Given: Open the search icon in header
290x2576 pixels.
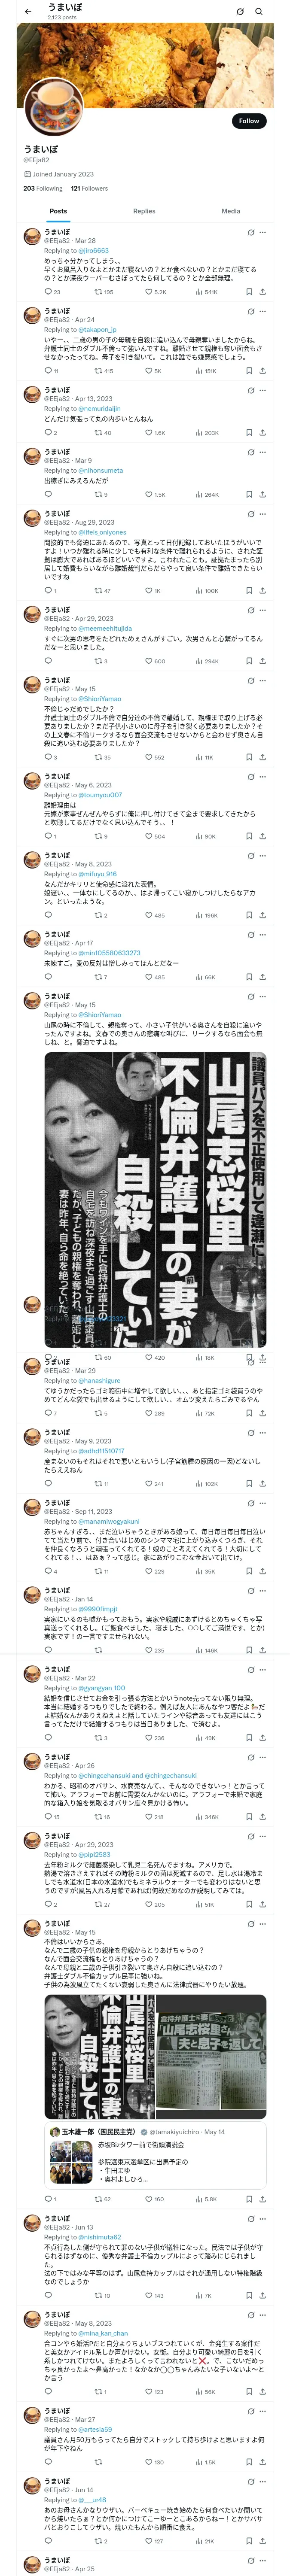Looking at the screenshot, I should pyautogui.click(x=259, y=11).
